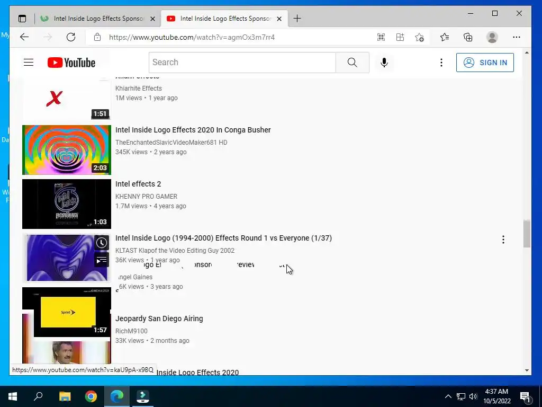542x407 pixels.
Task: Add KLTAST video to Watch later clock icon
Action: click(101, 243)
